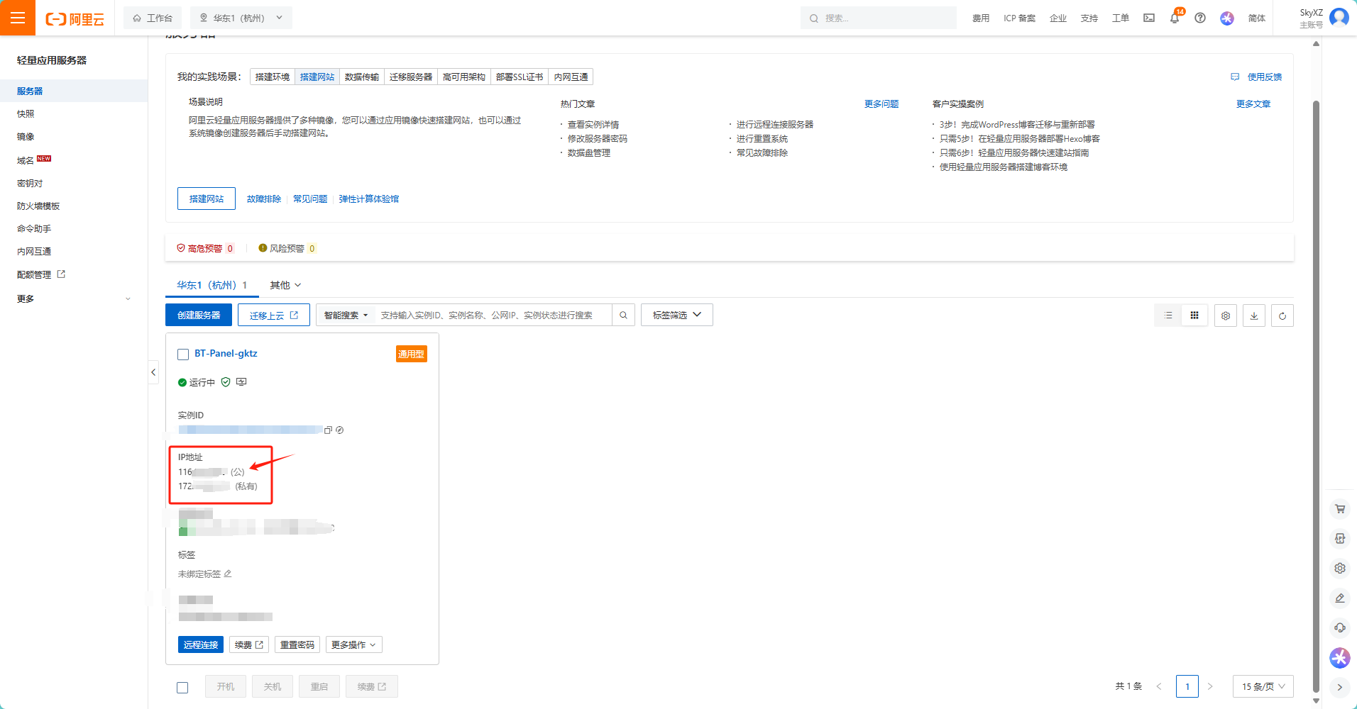1357x709 pixels.
Task: Open the 智能搜索 search type dropdown
Action: point(346,316)
